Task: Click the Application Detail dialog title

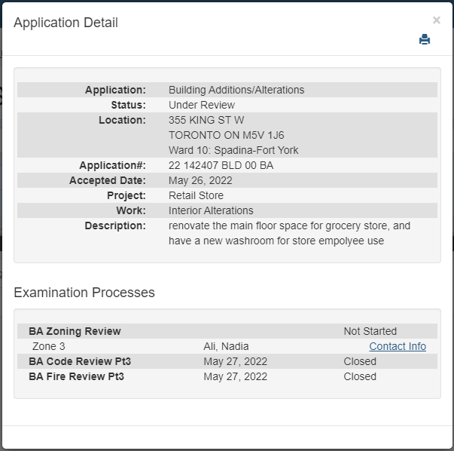Action: click(x=66, y=23)
